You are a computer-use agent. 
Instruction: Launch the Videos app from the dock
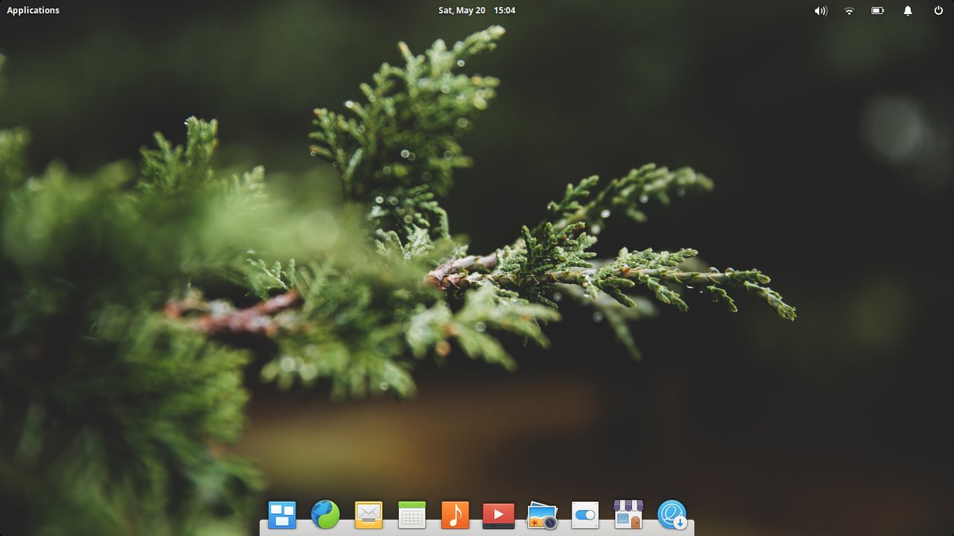499,514
